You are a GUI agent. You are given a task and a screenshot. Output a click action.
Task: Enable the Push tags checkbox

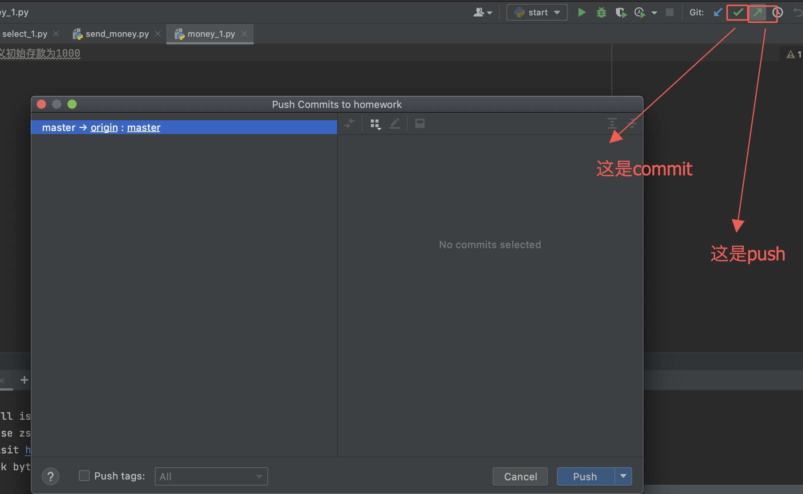(x=84, y=476)
